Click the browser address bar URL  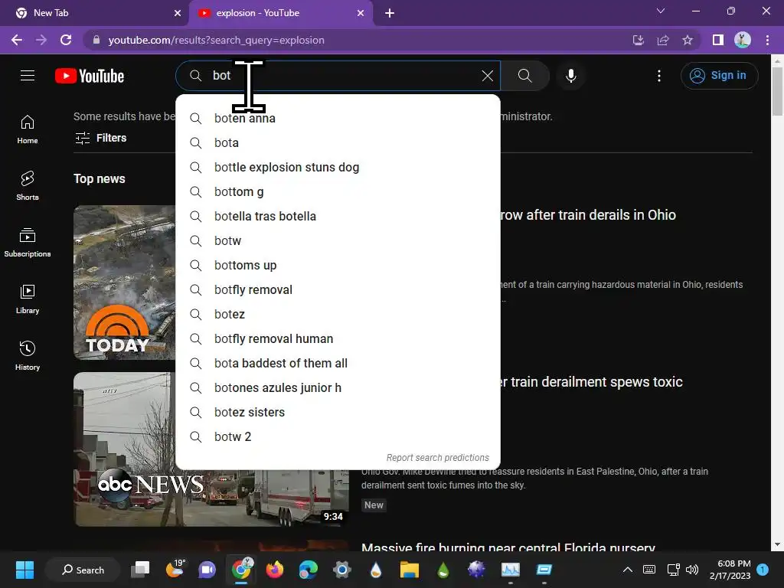tap(217, 40)
